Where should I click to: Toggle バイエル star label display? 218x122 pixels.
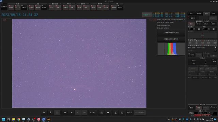pyautogui.click(x=17, y=7)
